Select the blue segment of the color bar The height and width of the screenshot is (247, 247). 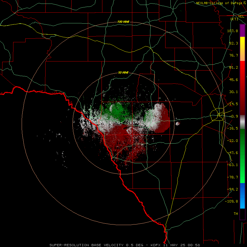coord(242,196)
